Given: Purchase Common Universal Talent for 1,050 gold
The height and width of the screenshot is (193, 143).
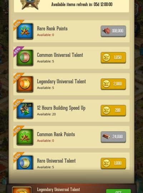Looking at the screenshot, I should pyautogui.click(x=113, y=58).
